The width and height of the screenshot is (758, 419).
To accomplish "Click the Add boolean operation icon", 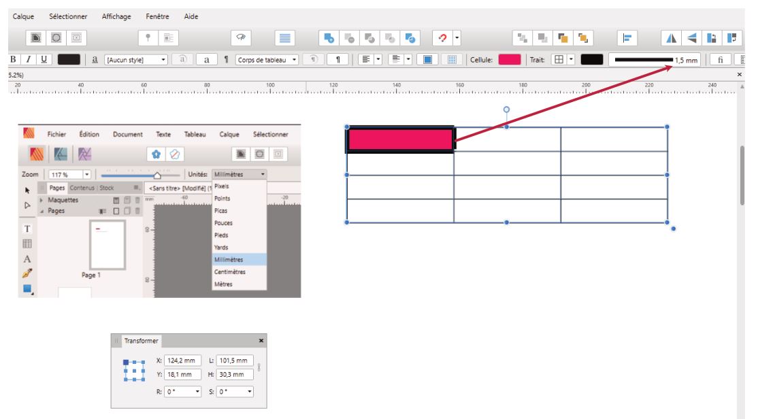I will coord(329,37).
